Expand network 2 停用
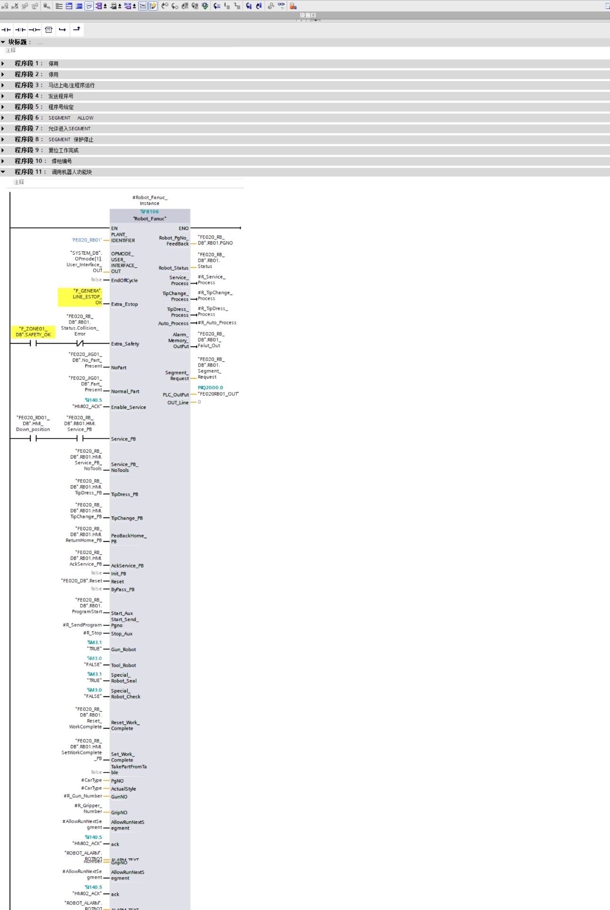 (3, 74)
